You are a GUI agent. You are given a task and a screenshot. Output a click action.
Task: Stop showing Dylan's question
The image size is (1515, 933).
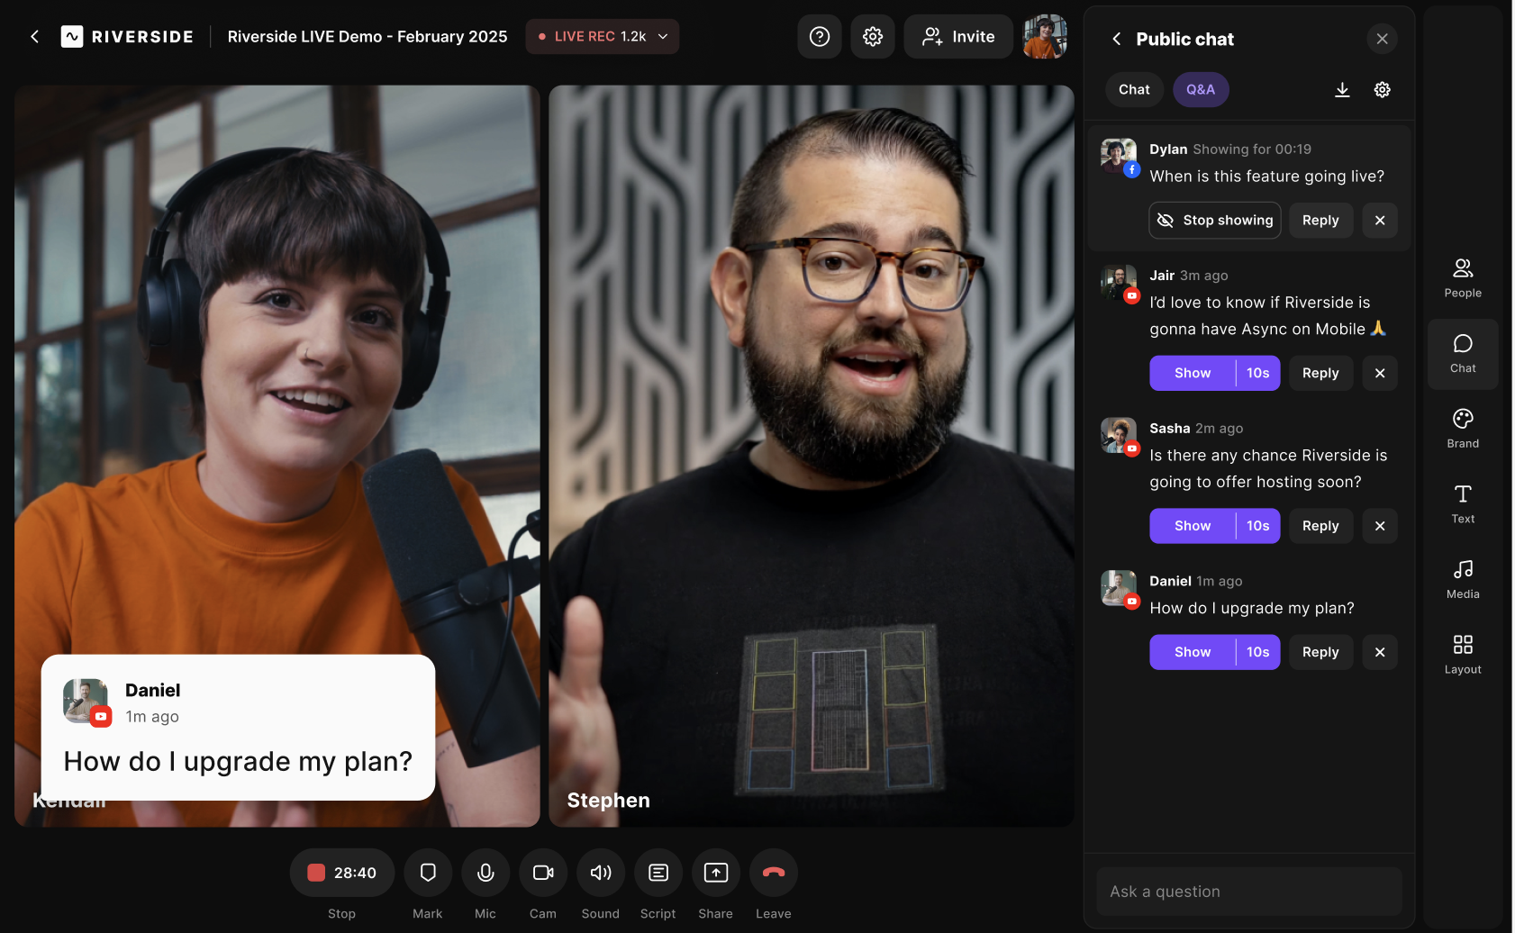[1214, 220]
